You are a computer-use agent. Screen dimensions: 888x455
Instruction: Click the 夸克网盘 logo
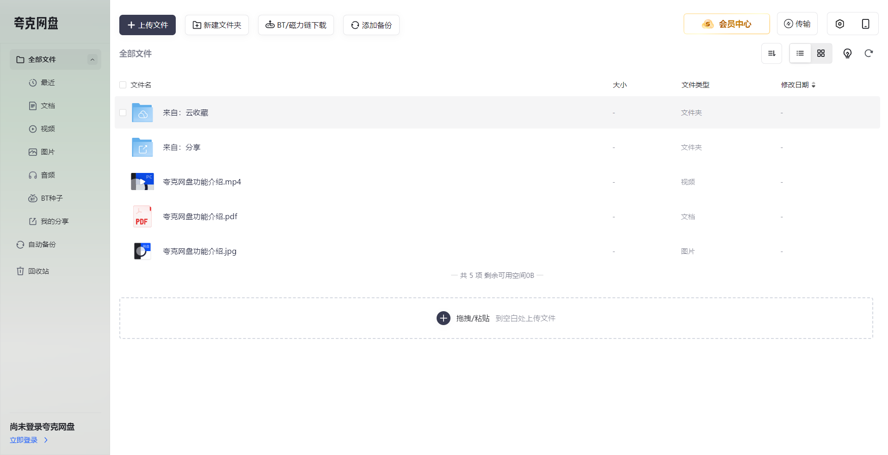(x=36, y=24)
